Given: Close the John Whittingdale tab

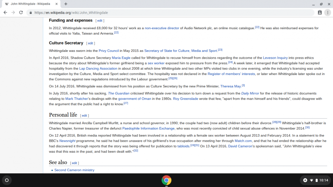Looking at the screenshot, I should coord(57,4).
